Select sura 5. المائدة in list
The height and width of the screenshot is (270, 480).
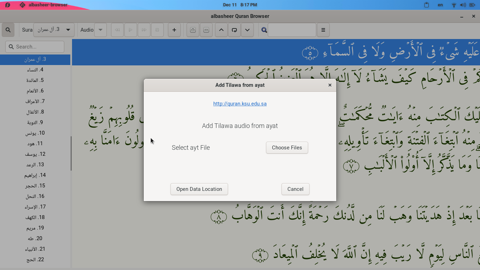tap(35, 81)
